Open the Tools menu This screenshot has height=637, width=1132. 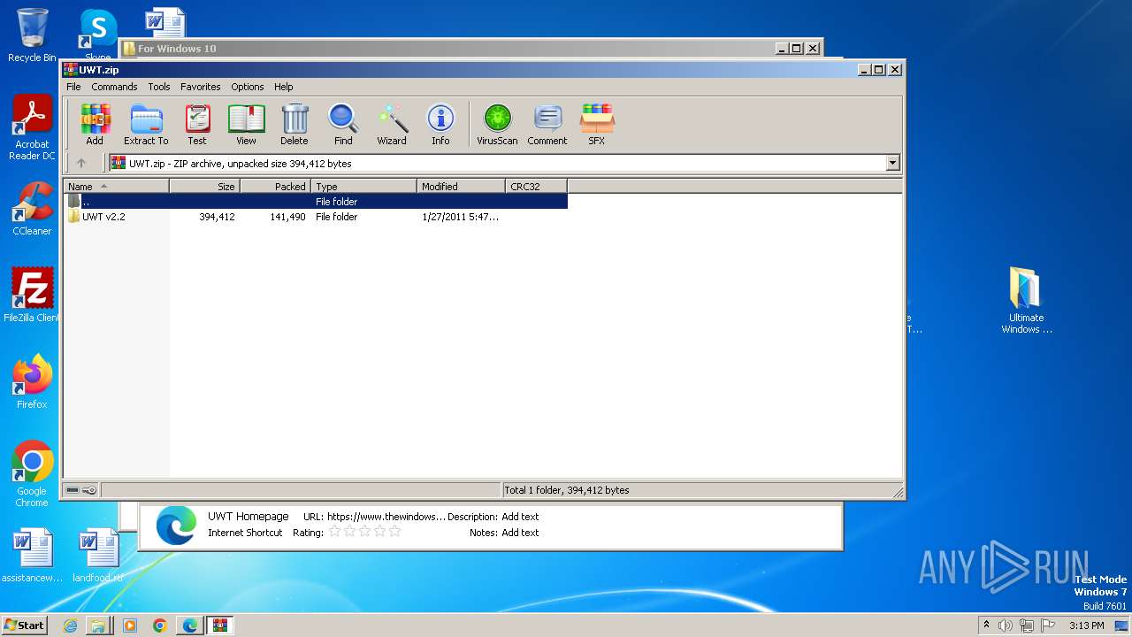tap(159, 87)
